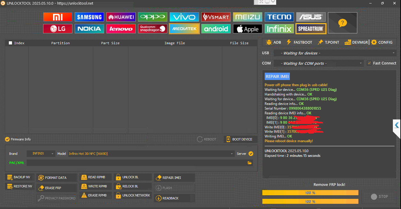
Task: Select the Meizu brand logo
Action: coord(248,17)
